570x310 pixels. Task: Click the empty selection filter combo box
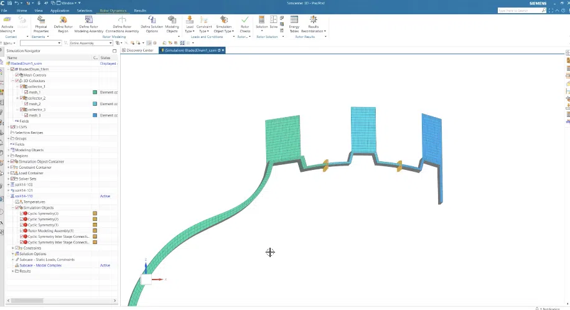pos(40,43)
